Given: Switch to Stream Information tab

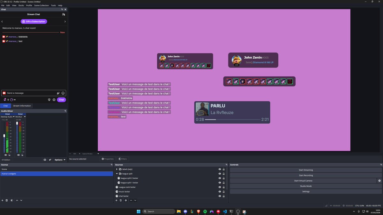Looking at the screenshot, I should click(x=22, y=106).
